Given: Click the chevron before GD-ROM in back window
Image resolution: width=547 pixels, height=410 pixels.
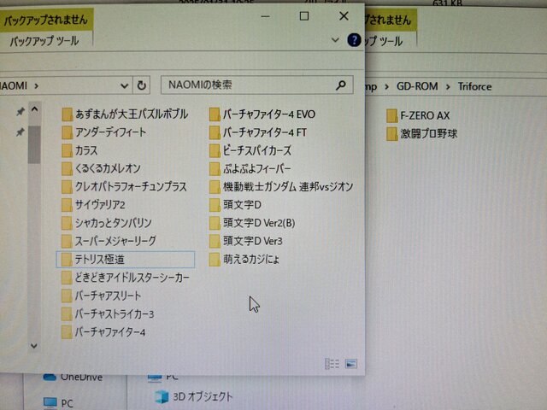Looking at the screenshot, I should [386, 86].
